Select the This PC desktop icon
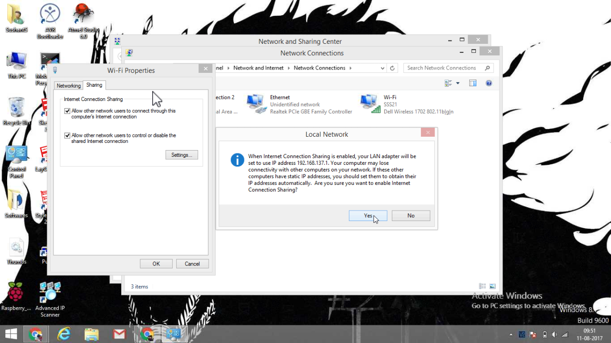This screenshot has width=611, height=343. click(17, 65)
